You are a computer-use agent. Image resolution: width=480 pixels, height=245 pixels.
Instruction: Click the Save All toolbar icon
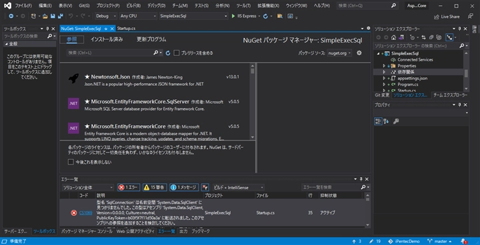60,16
